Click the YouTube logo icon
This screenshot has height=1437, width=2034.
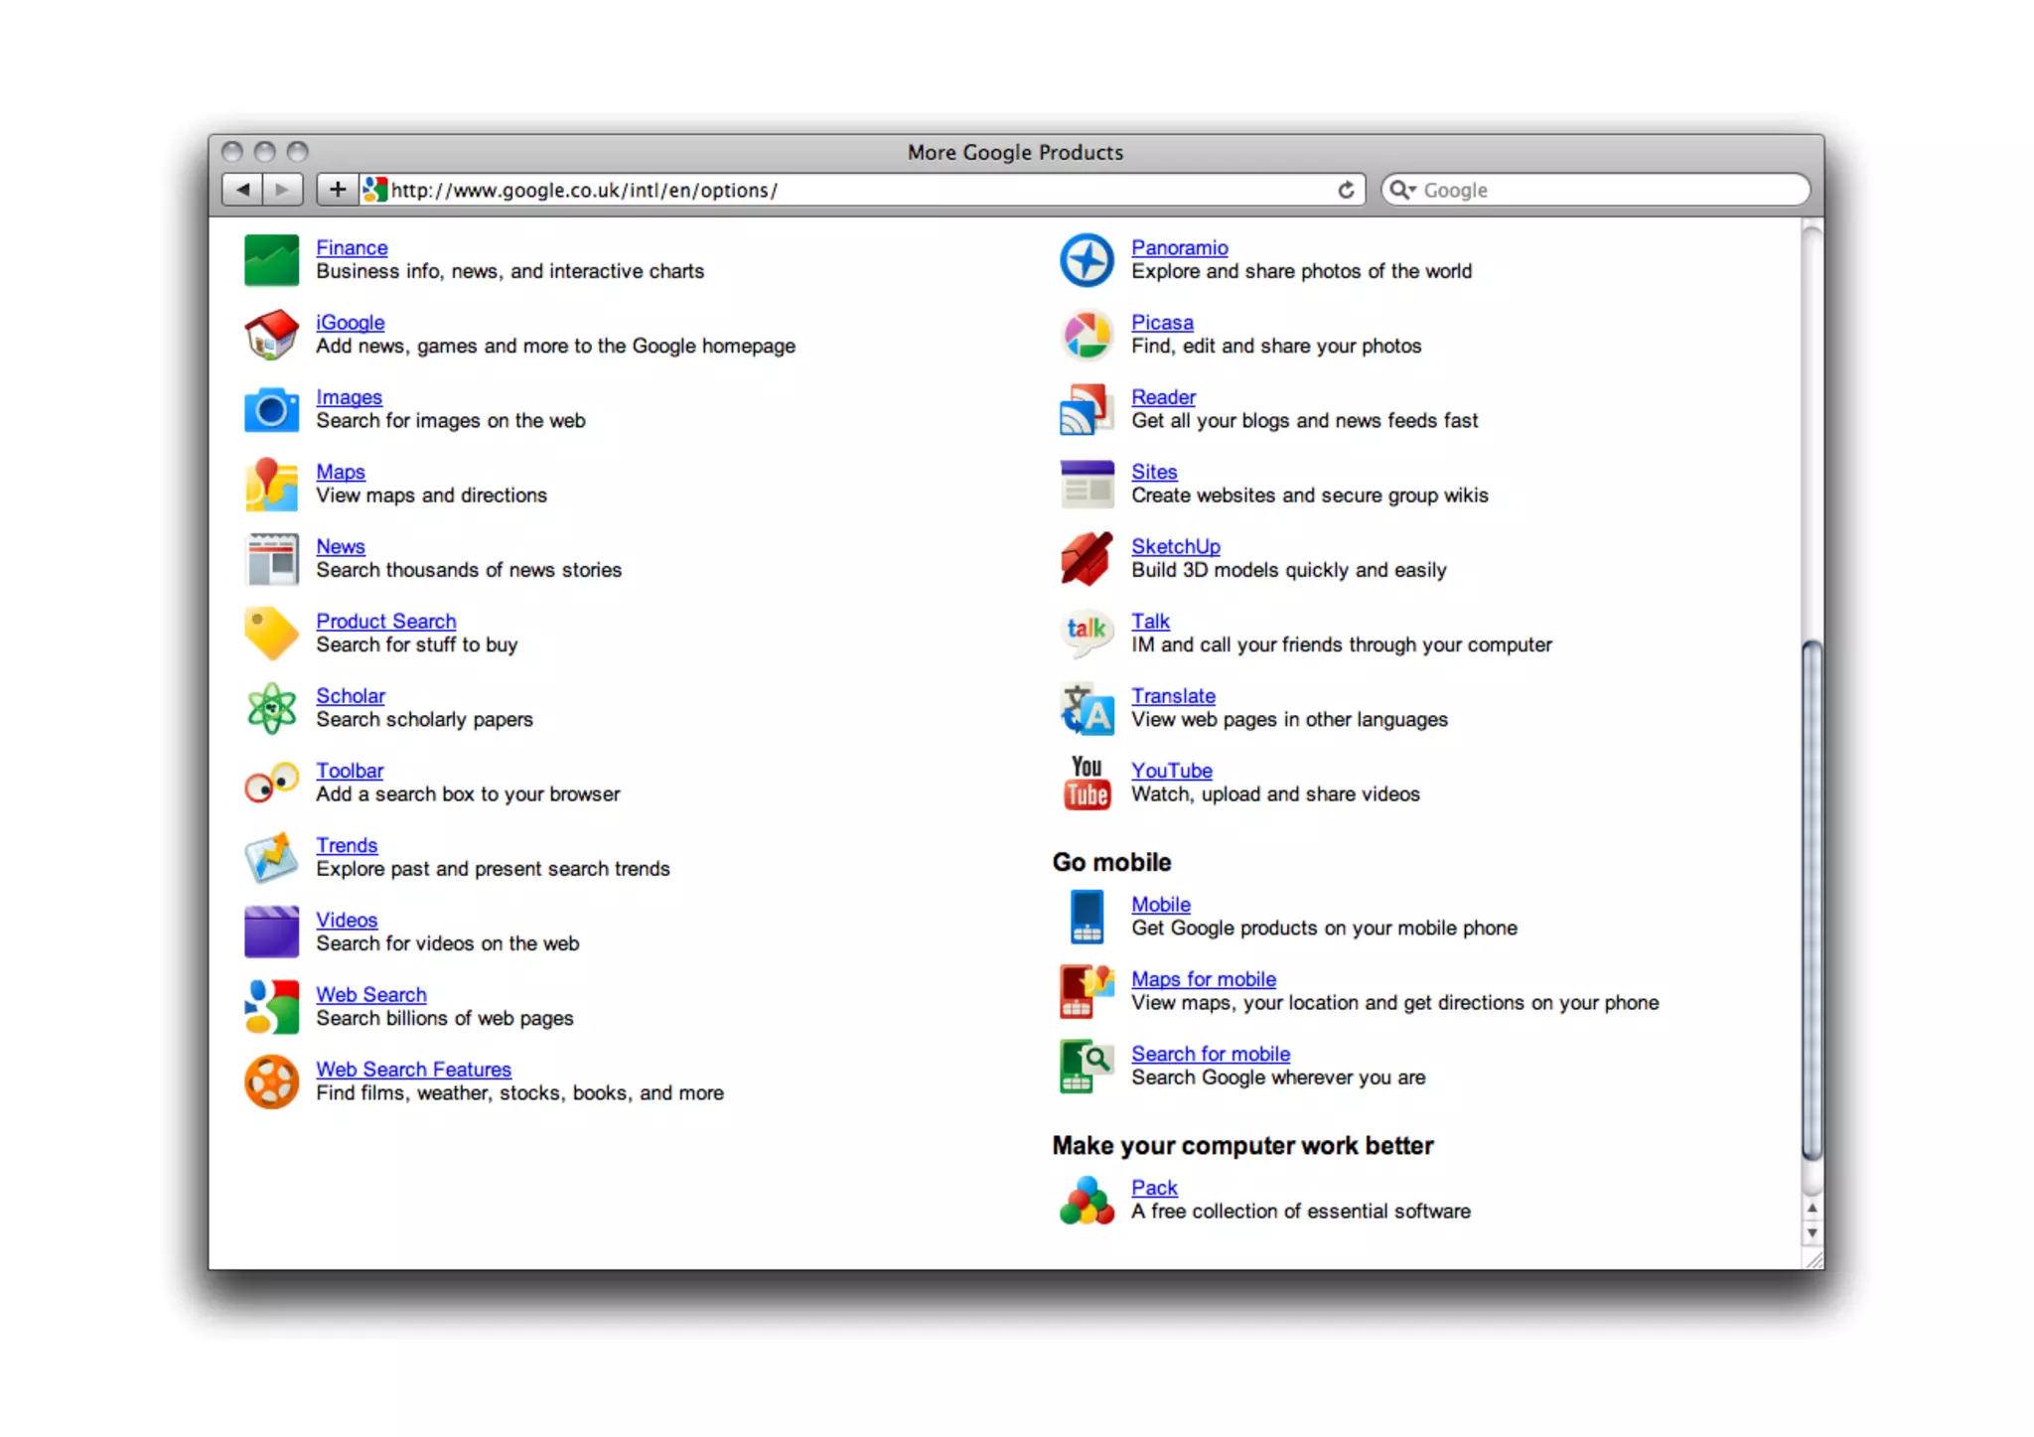(x=1087, y=783)
